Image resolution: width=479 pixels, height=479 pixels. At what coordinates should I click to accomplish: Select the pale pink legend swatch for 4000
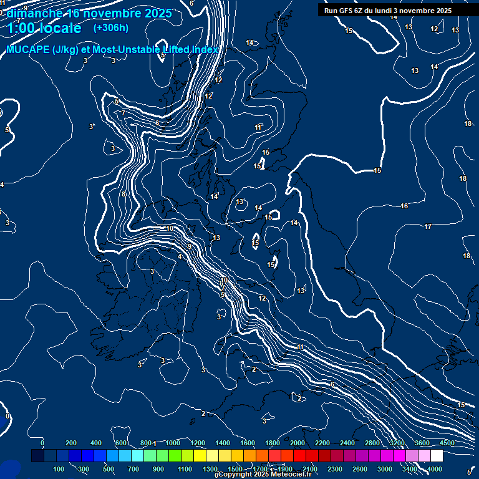coord(425,455)
